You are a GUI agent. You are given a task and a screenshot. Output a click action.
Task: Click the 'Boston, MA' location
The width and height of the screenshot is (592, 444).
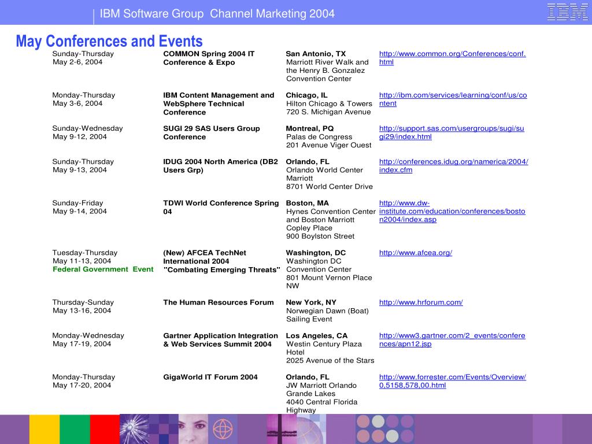(x=308, y=203)
